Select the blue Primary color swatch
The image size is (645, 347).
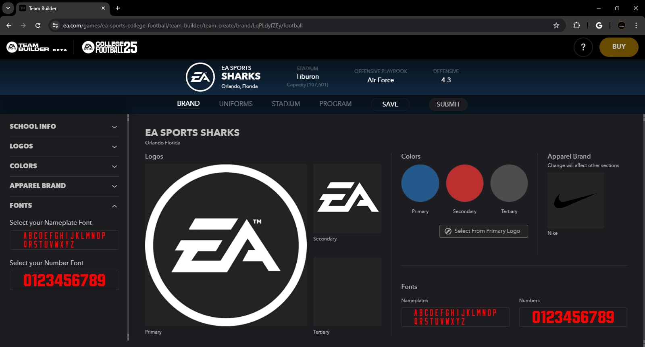[x=420, y=183]
